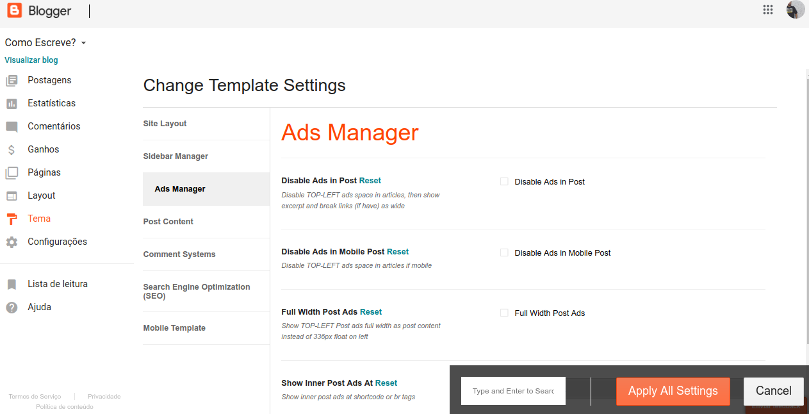Viewport: 809px width, 414px height.
Task: Click Reset link for Full Width Post Ads
Action: [x=371, y=312]
